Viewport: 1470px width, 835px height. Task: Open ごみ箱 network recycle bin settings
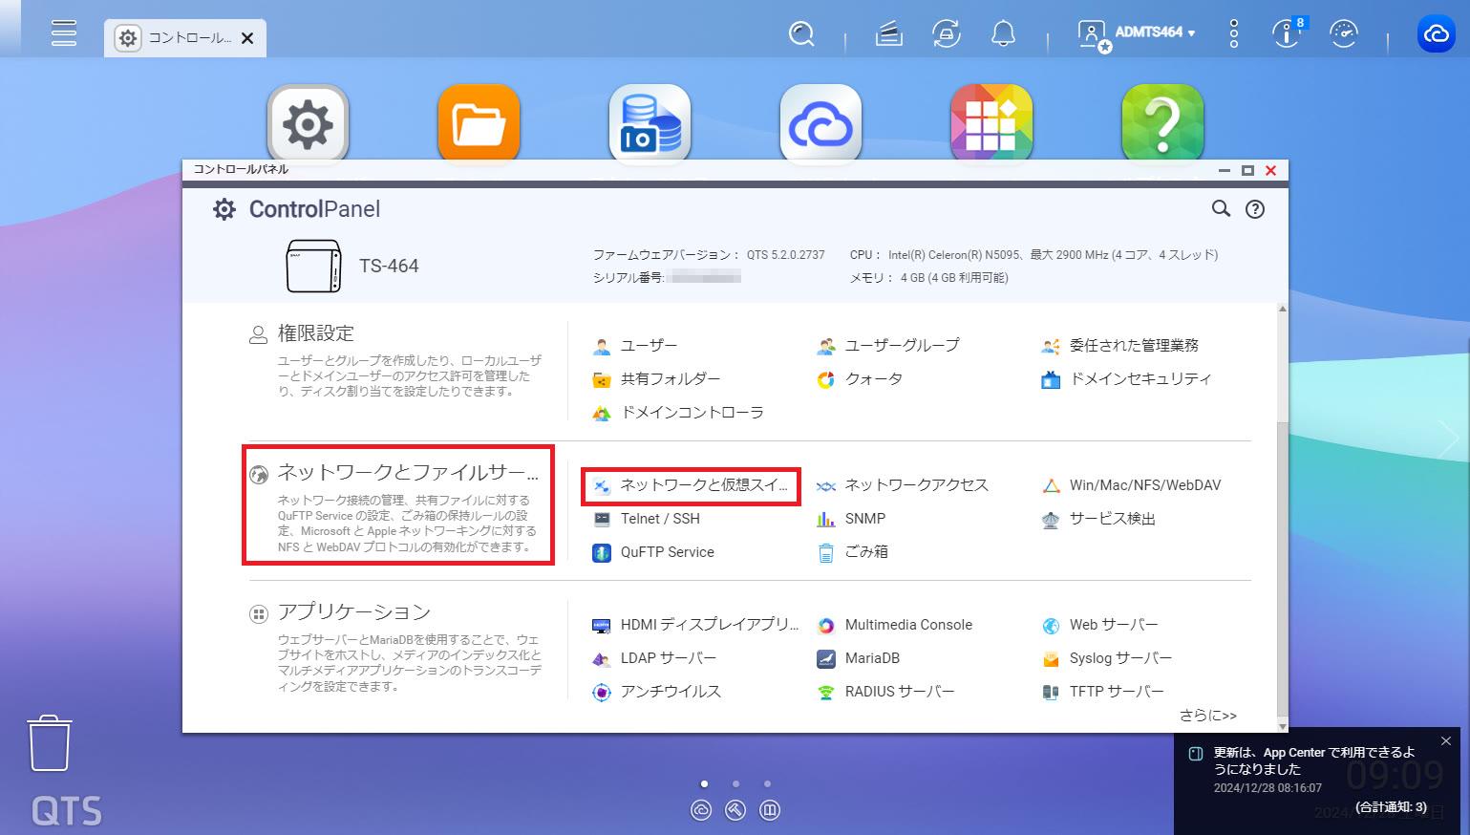coord(853,552)
